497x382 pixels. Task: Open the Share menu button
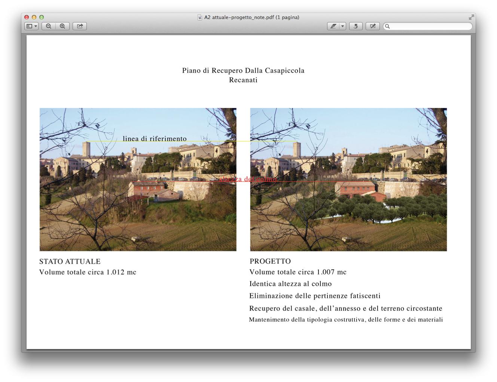pos(80,26)
